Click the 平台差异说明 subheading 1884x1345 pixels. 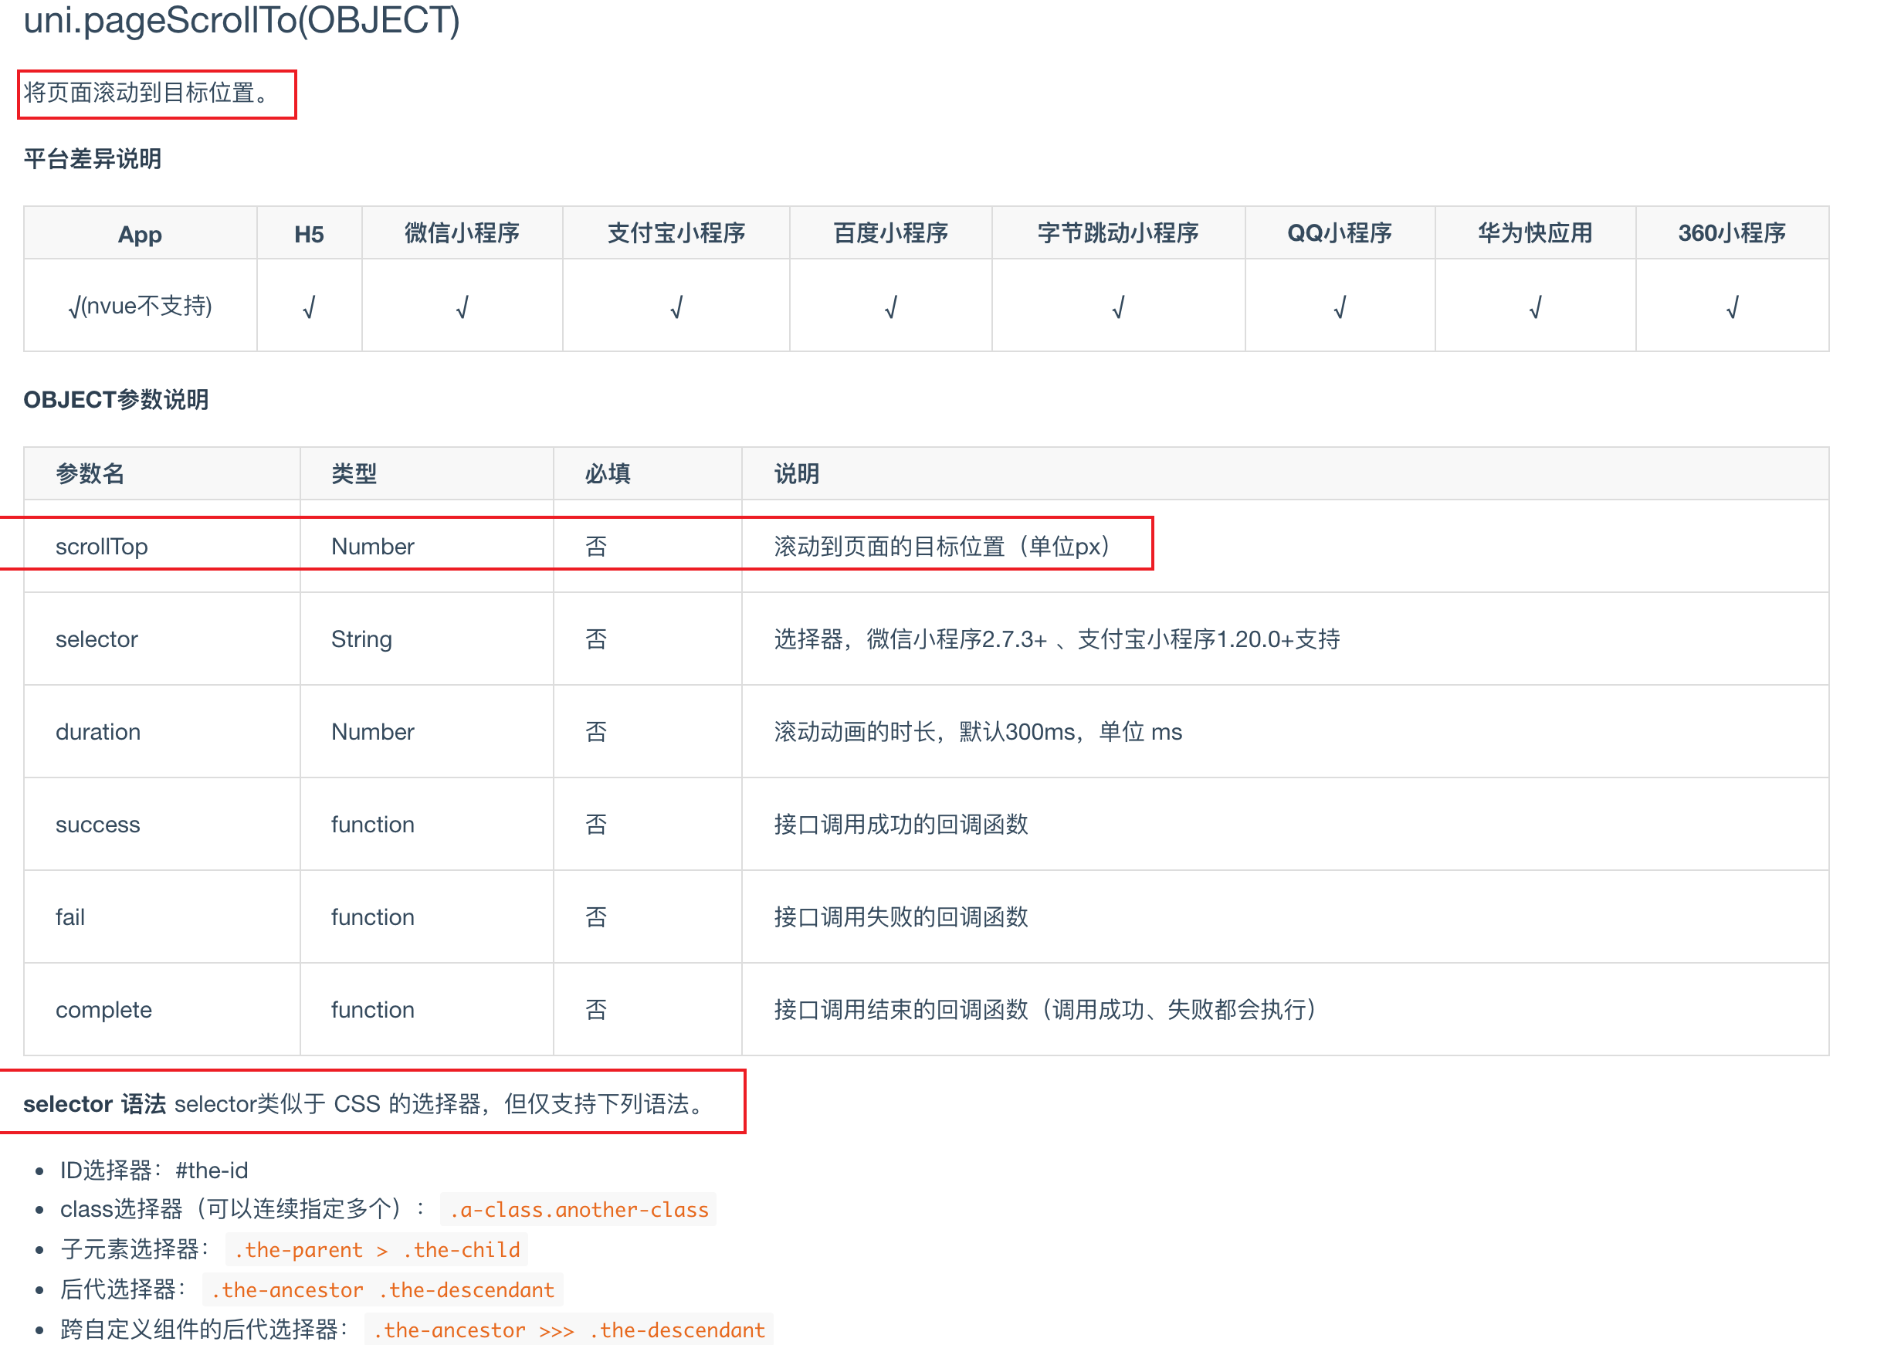92,159
